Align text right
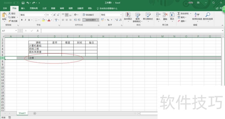Viewport: 225px width, 119px height. tap(70, 20)
